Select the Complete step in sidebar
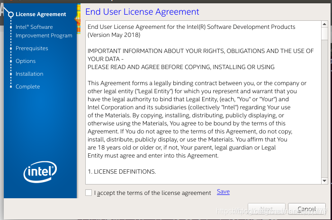This screenshot has height=220, width=332. (27, 87)
